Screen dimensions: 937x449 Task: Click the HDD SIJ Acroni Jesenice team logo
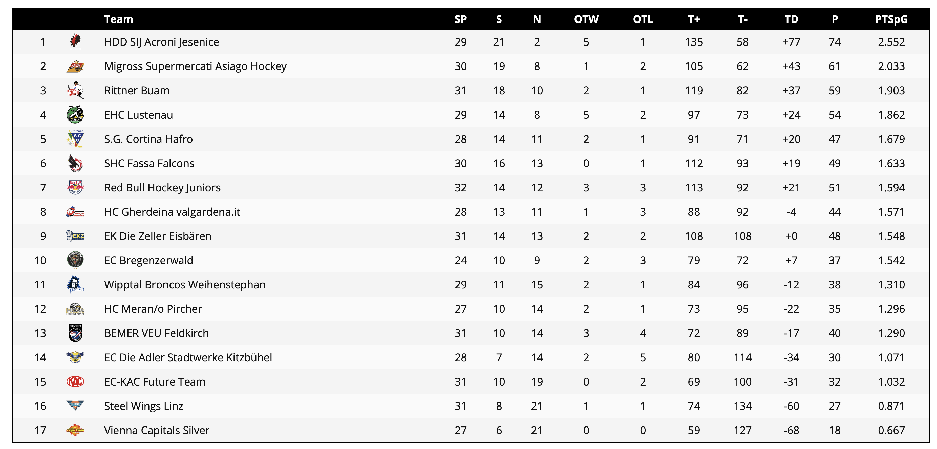pos(75,41)
